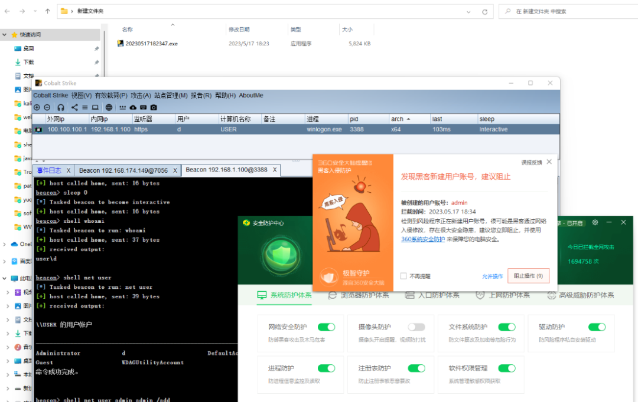Click the 名称 column header in Explorer
Image resolution: width=638 pixels, height=402 pixels.
tap(128, 29)
